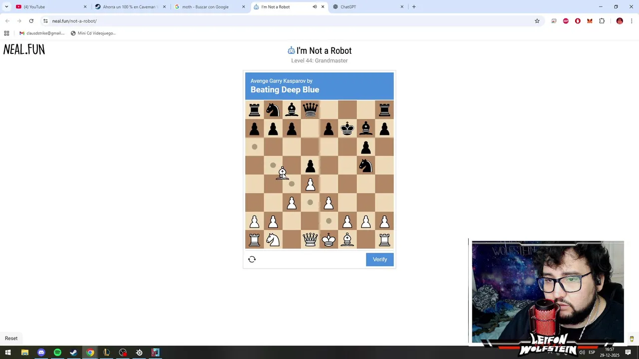639x359 pixels.
Task: Select the black king on the board
Action: click(347, 129)
